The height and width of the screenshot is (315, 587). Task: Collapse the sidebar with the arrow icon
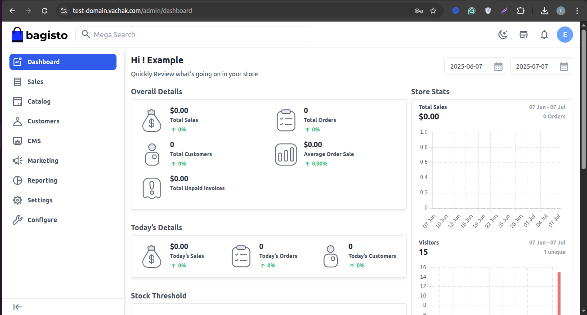[x=18, y=307]
